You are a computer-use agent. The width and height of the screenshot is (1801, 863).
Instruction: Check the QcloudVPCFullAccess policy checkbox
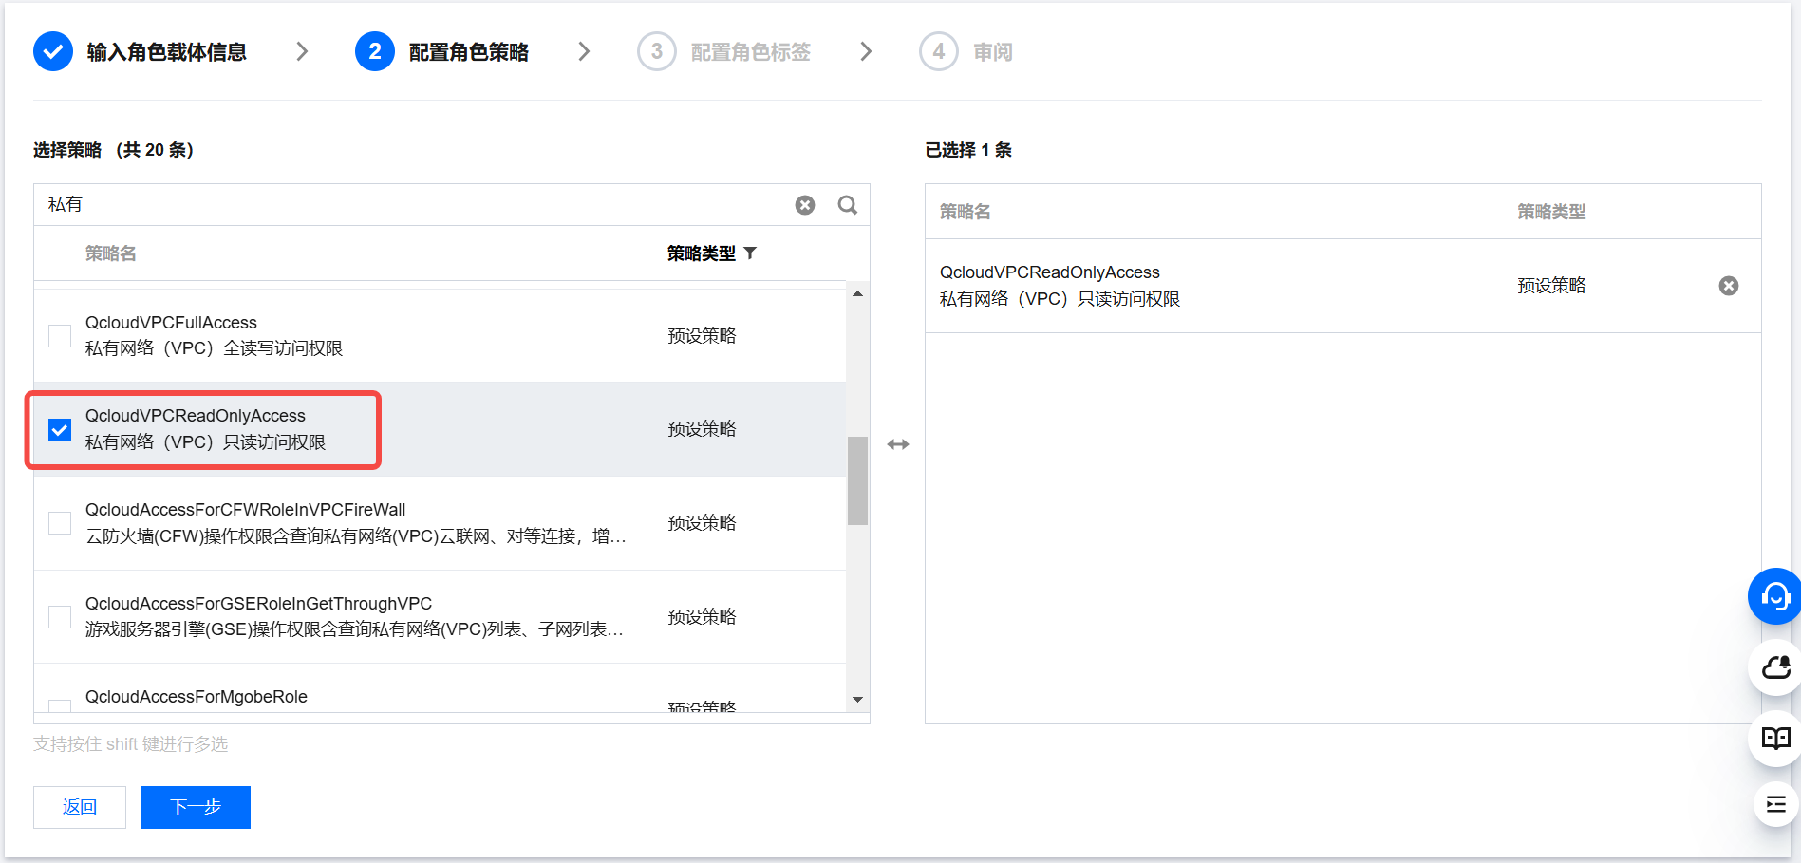point(60,336)
